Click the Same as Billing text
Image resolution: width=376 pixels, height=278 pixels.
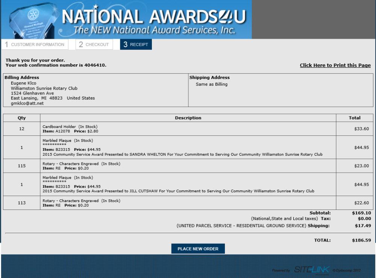211,84
